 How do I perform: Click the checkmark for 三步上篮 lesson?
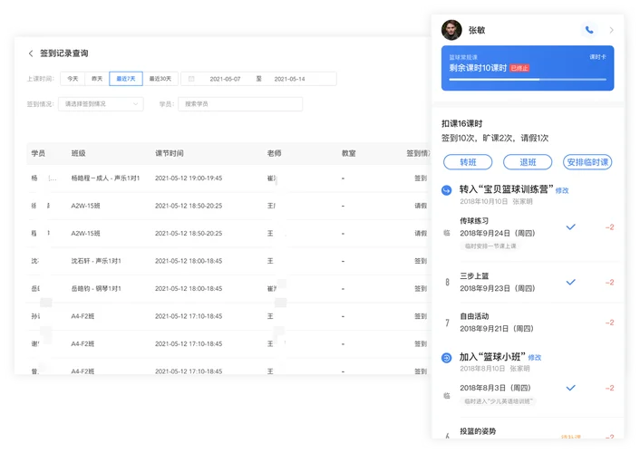570,282
